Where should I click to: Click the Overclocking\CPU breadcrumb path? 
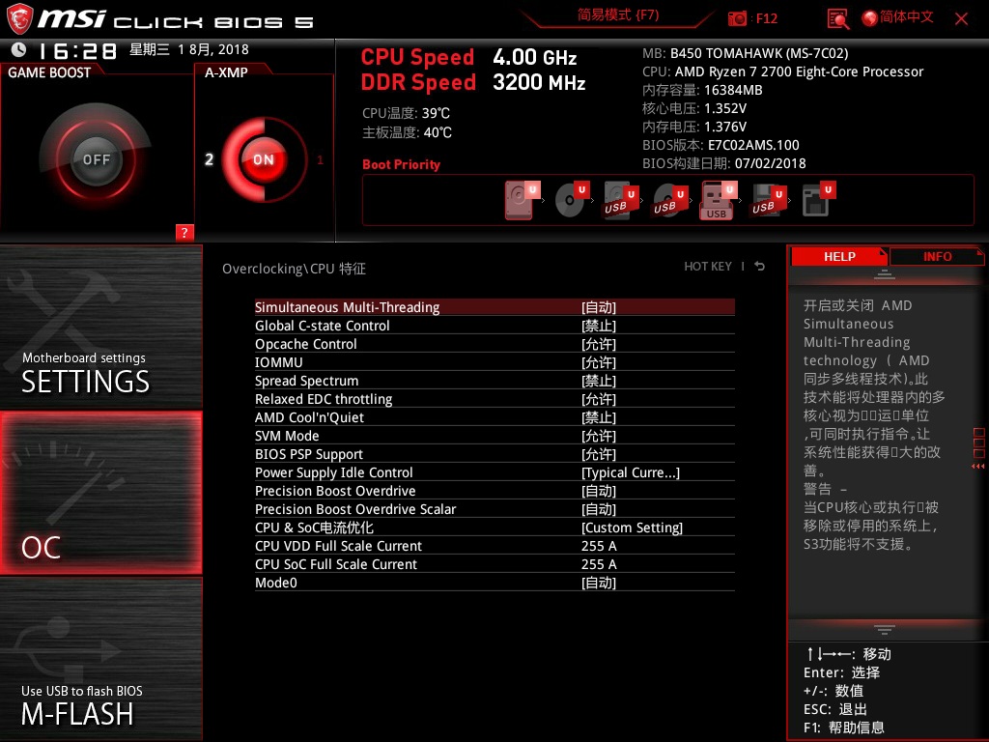pos(294,269)
